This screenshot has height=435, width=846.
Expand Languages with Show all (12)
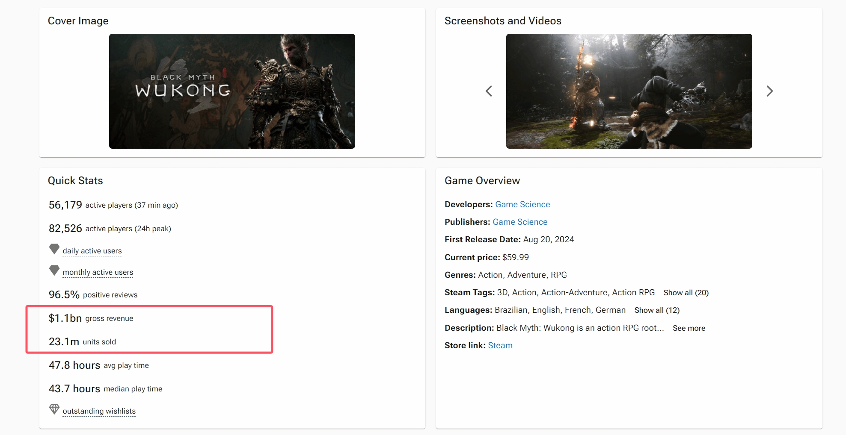click(657, 310)
